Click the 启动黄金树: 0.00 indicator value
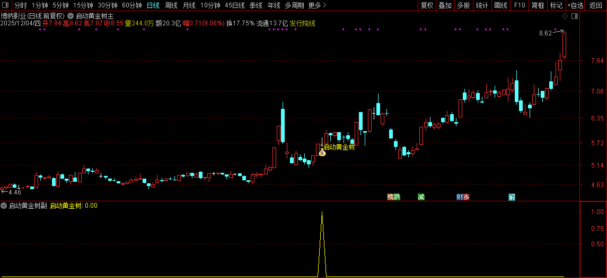 pyautogui.click(x=74, y=206)
